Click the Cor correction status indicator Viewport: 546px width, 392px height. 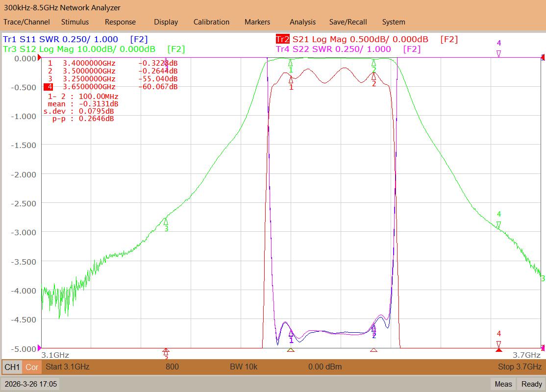point(32,367)
